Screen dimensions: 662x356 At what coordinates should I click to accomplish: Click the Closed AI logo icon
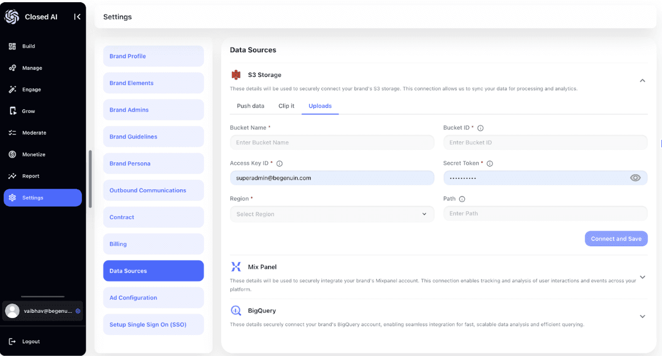click(12, 17)
